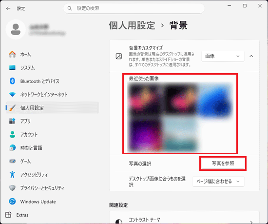The image size is (268, 224).
Task: Click the Windows Update sync icon
Action: pos(12,202)
